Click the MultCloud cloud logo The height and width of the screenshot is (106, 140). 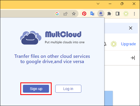click(x=31, y=38)
